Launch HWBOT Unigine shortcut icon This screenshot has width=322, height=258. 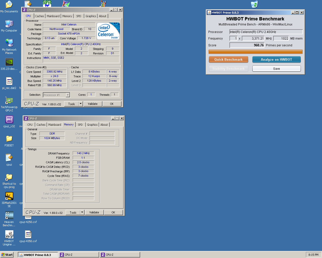9,234
